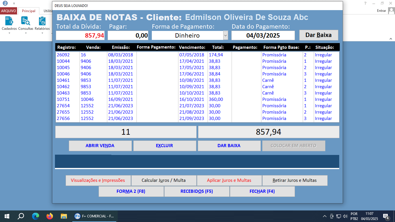Click the network icon in system tray

pos(338,216)
